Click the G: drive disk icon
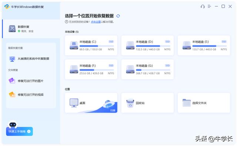The width and height of the screenshot is (237, 146). [130, 69]
